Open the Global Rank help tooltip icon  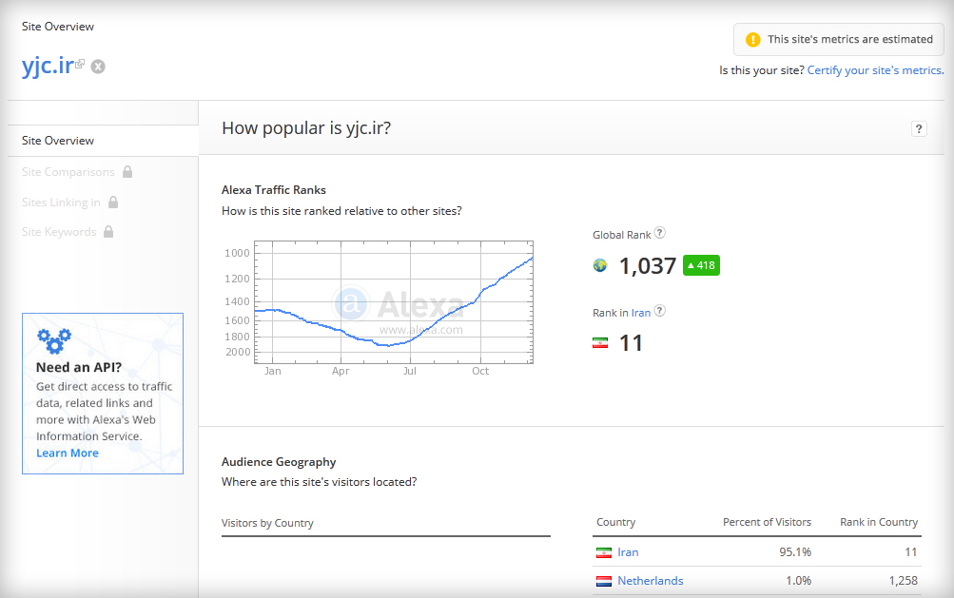[659, 232]
